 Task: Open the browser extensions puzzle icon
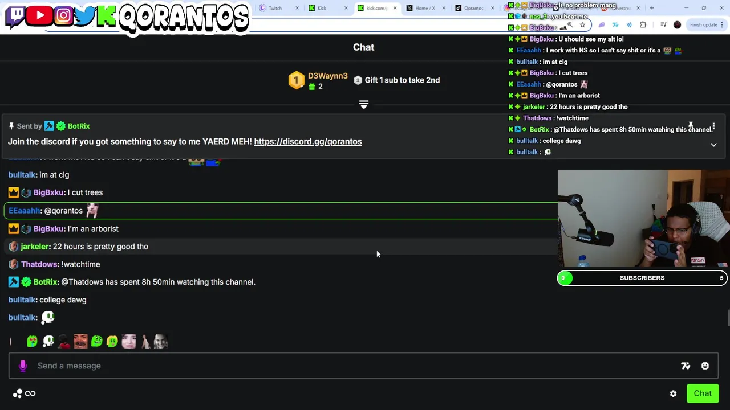(x=643, y=25)
